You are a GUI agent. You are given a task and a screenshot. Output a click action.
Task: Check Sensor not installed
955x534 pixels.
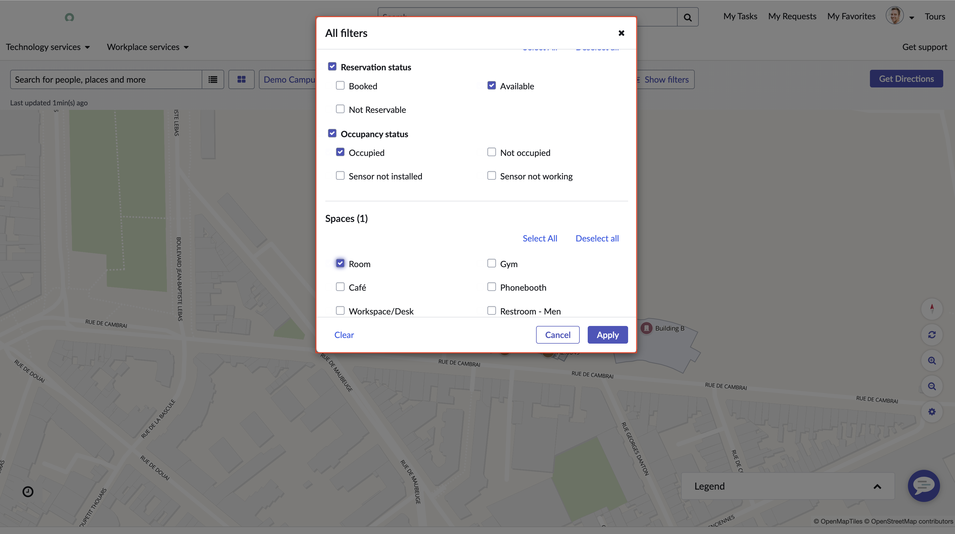pos(340,176)
